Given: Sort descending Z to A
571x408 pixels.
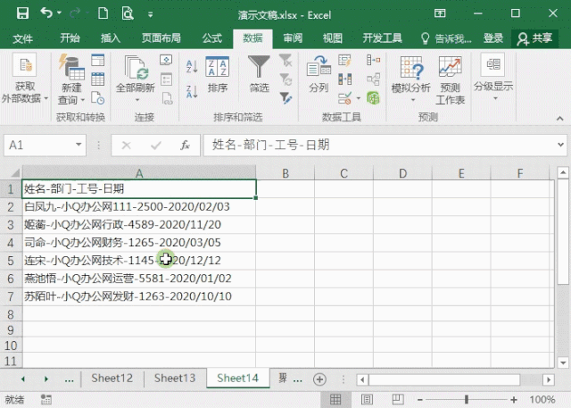Looking at the screenshot, I should (x=192, y=92).
